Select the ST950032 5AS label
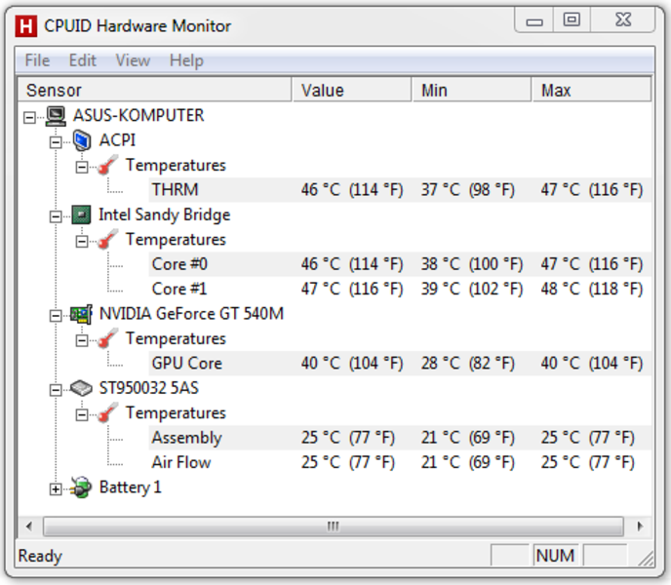671x585 pixels. pyautogui.click(x=149, y=388)
